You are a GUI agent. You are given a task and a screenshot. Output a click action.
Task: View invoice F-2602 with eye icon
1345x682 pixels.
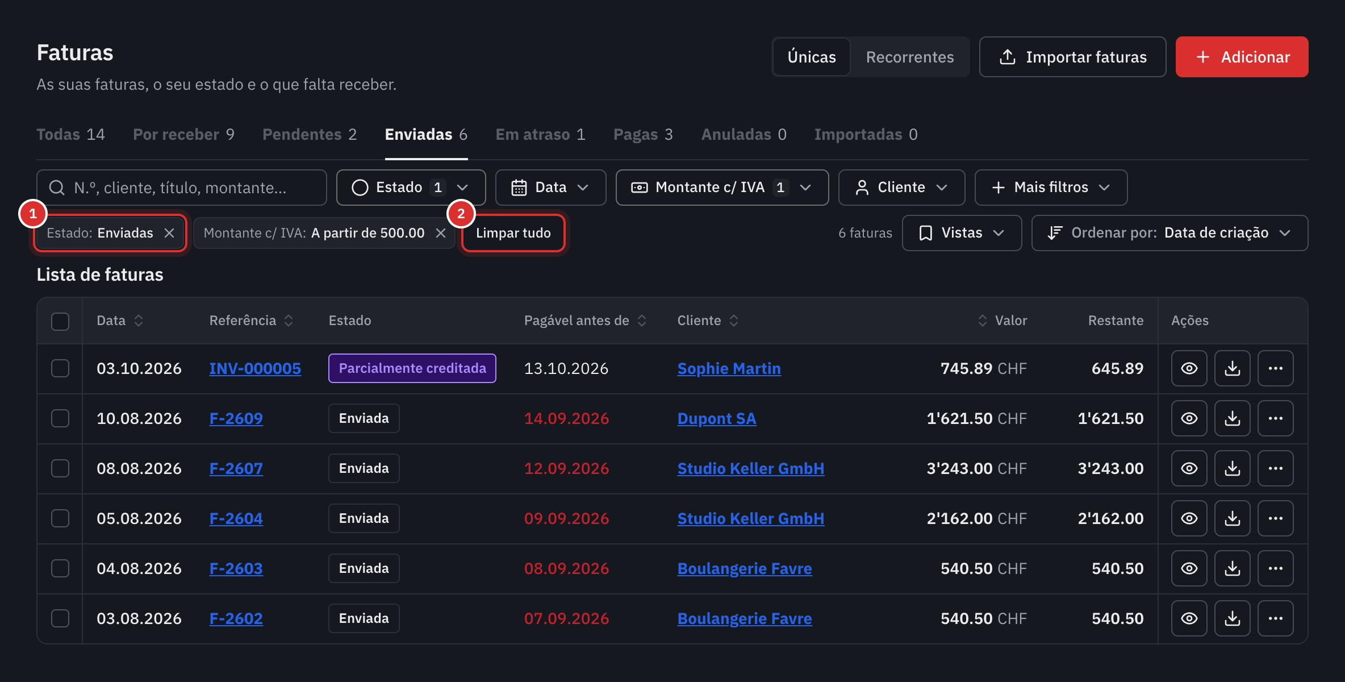click(x=1189, y=618)
